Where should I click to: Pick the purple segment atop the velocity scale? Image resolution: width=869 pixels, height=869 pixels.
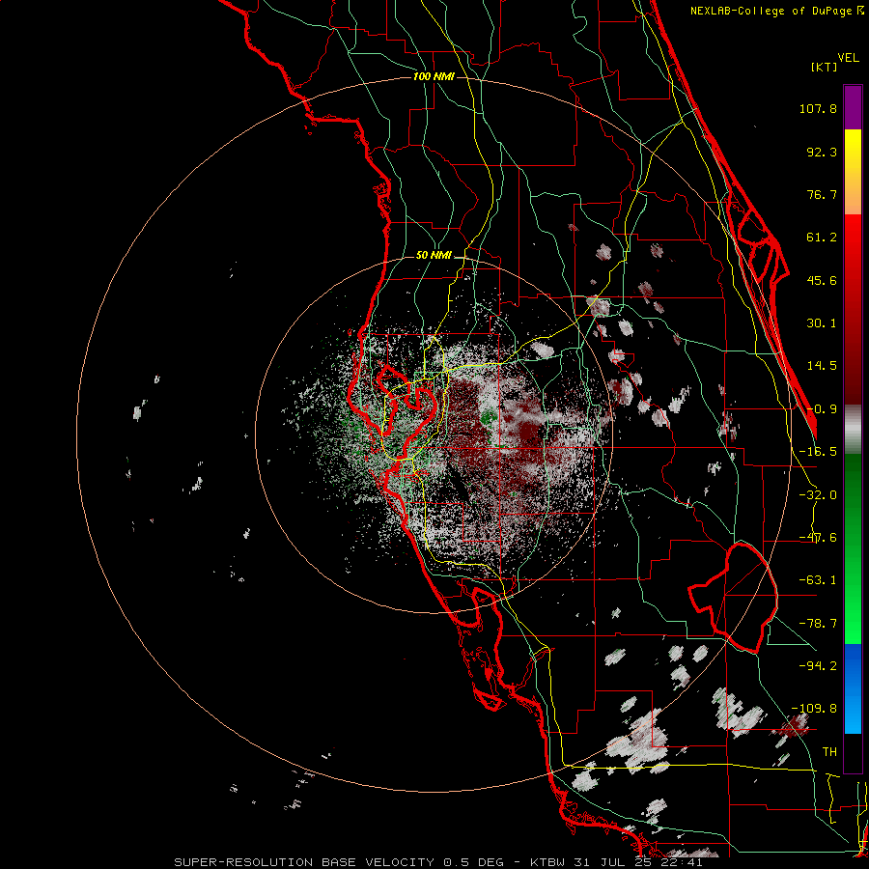pyautogui.click(x=853, y=108)
